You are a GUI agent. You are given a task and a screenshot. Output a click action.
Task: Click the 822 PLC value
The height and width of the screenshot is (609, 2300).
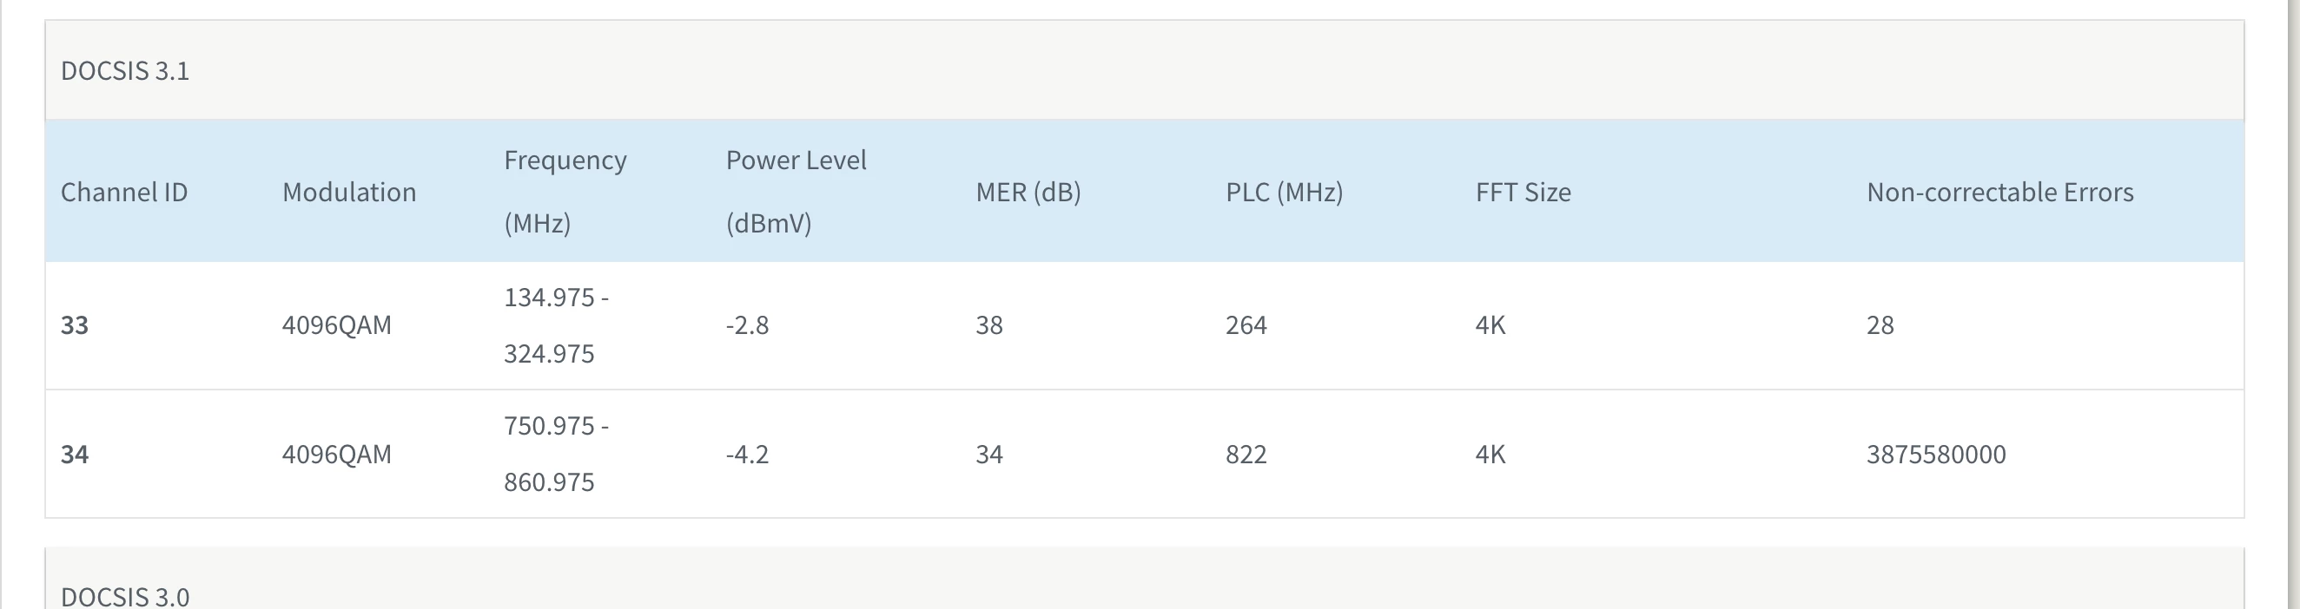[1246, 454]
